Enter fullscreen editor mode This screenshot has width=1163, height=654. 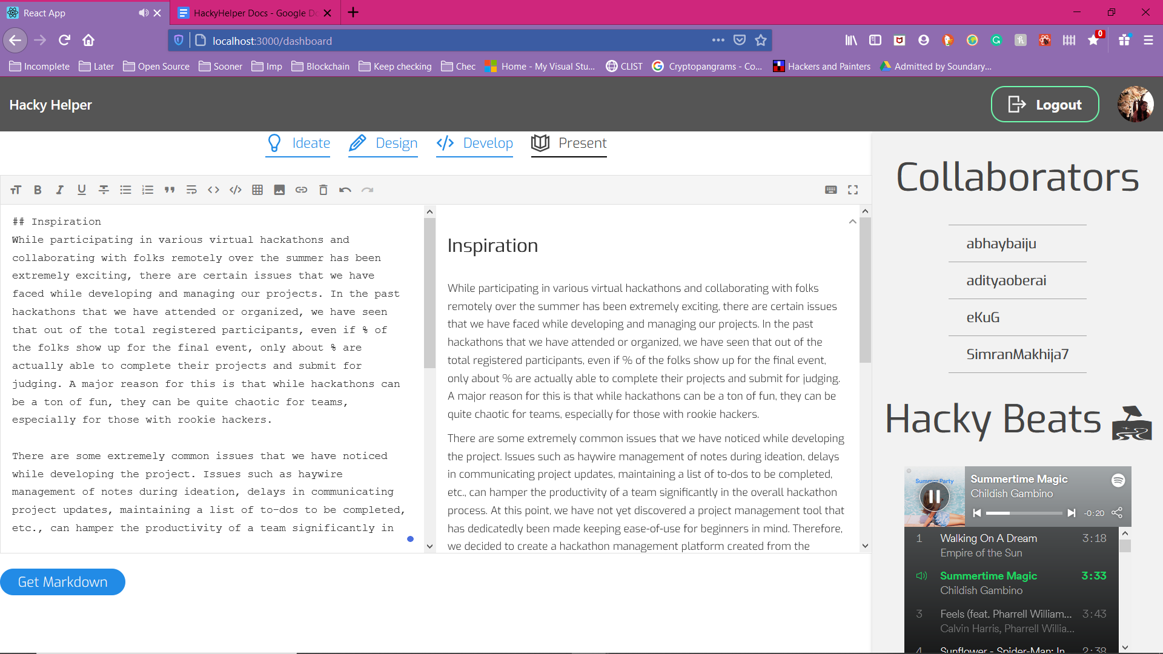pos(853,190)
